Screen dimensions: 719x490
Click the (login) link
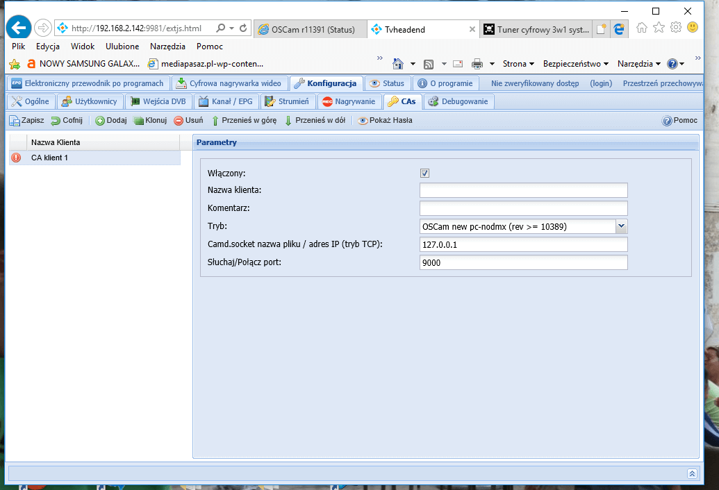tap(601, 83)
